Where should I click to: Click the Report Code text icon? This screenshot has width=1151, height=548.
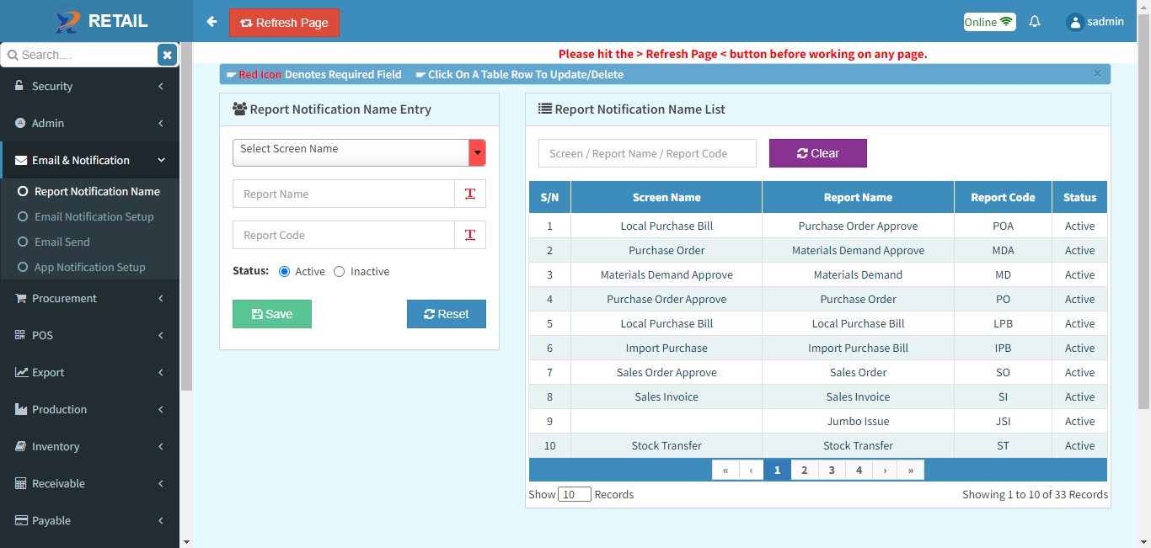click(x=470, y=235)
